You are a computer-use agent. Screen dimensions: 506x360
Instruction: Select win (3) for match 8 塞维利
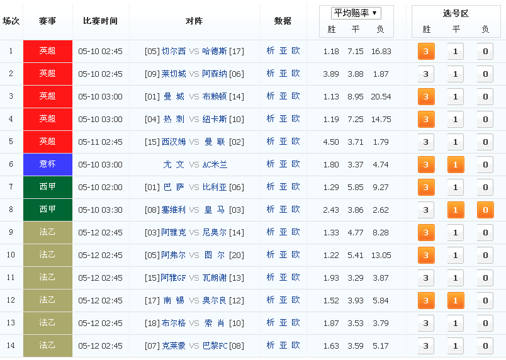pyautogui.click(x=426, y=210)
